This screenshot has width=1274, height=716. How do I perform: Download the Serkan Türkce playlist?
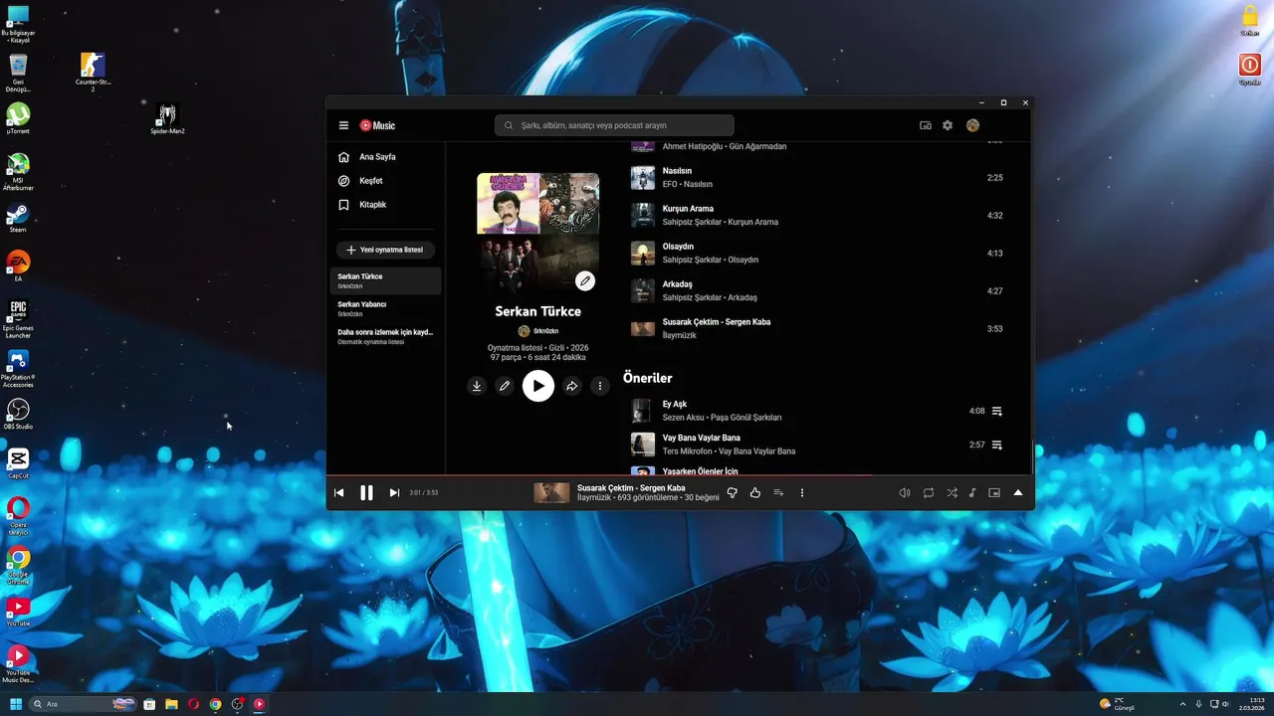[x=477, y=386]
